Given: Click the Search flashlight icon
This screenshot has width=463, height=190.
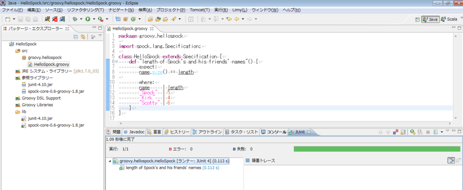Looking at the screenshot, I should [174, 19].
